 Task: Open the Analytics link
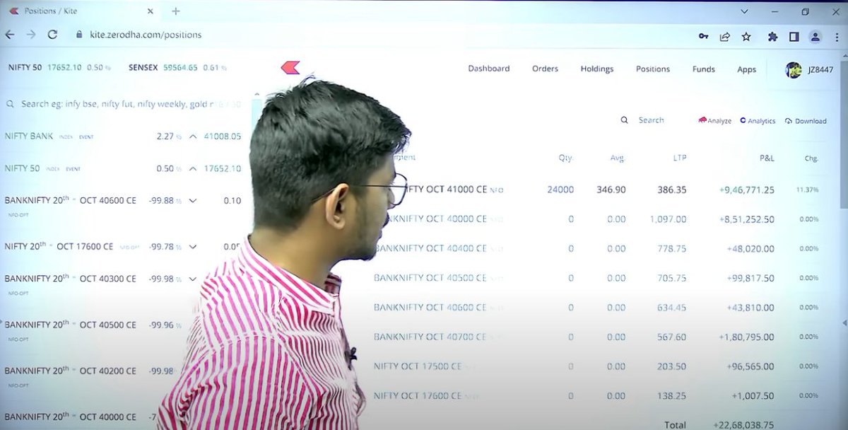point(758,121)
